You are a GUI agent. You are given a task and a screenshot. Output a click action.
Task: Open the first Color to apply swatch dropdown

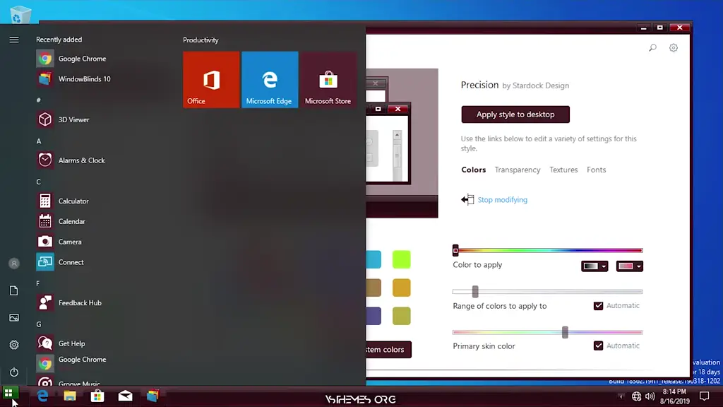click(595, 266)
